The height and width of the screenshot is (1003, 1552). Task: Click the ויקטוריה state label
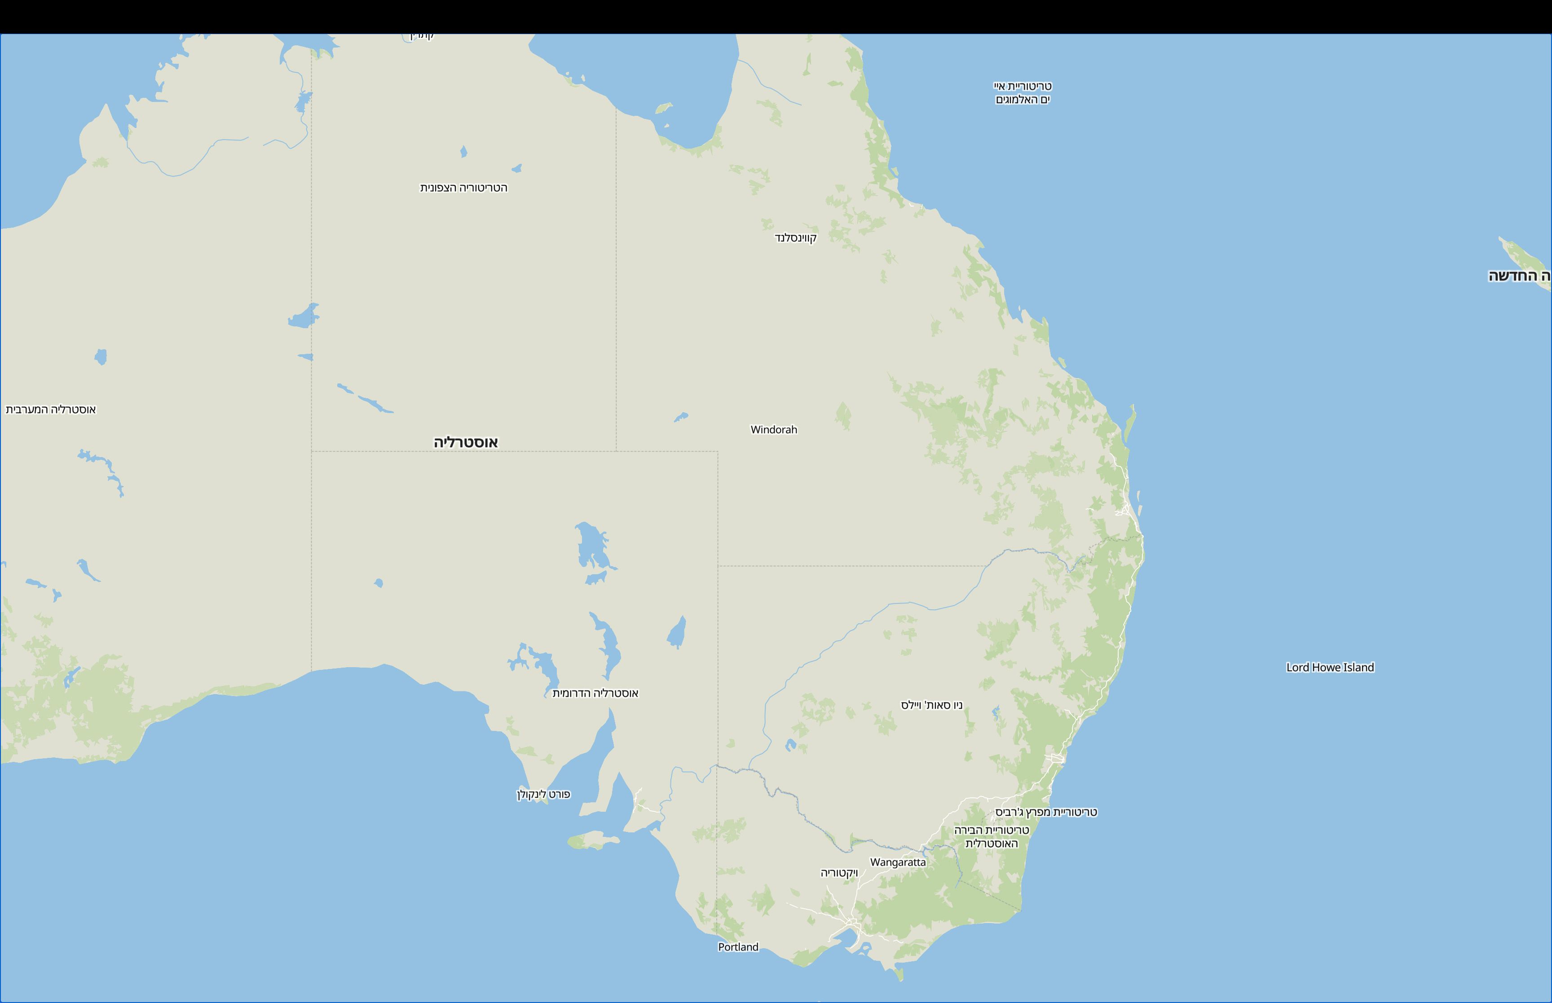tap(839, 873)
